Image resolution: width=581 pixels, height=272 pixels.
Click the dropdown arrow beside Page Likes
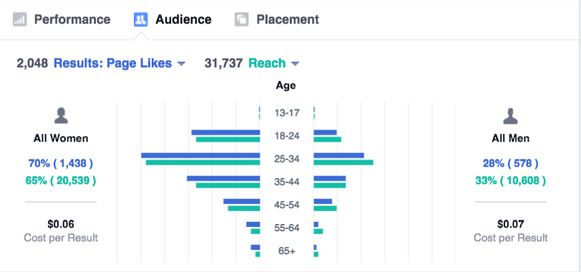tap(181, 64)
